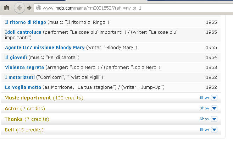Open the Il giovedì title link
This screenshot has width=233, height=141.
pos(16,57)
